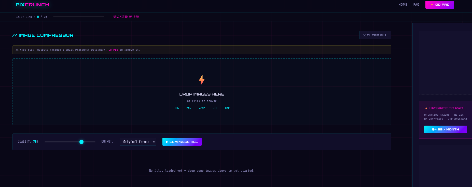Click the PixCrunch logo
Image resolution: width=472 pixels, height=187 pixels.
pos(32,5)
